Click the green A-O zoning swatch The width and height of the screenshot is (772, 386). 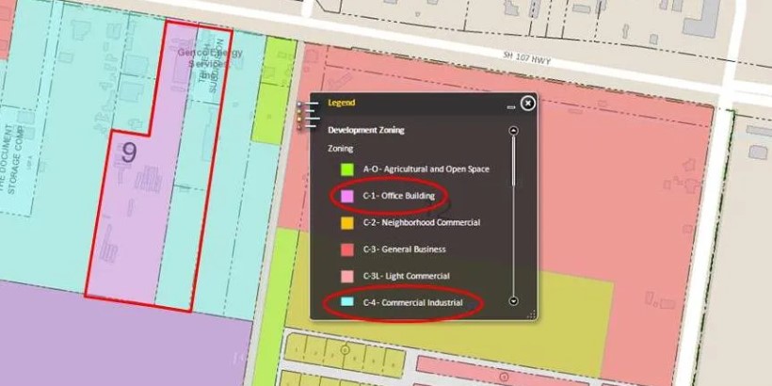point(347,169)
